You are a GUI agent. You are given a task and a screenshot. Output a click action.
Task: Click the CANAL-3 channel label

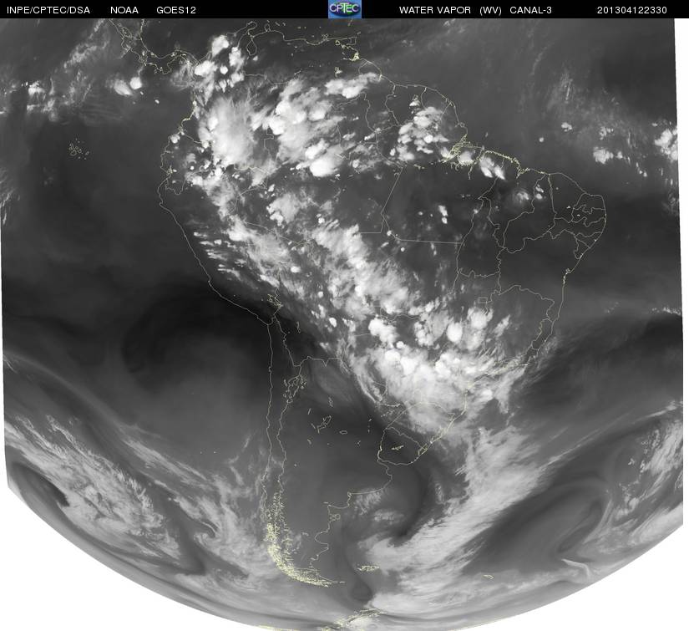(x=531, y=10)
